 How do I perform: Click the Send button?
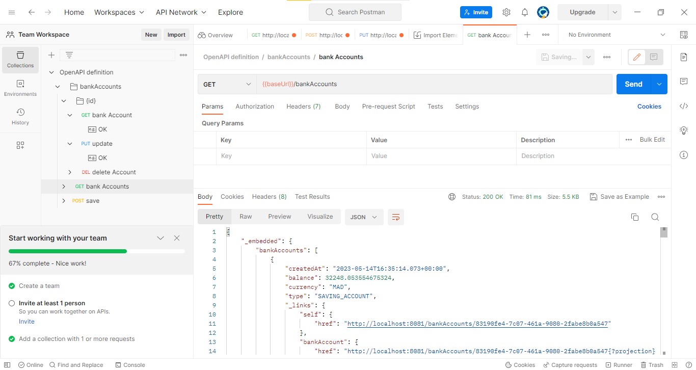633,84
